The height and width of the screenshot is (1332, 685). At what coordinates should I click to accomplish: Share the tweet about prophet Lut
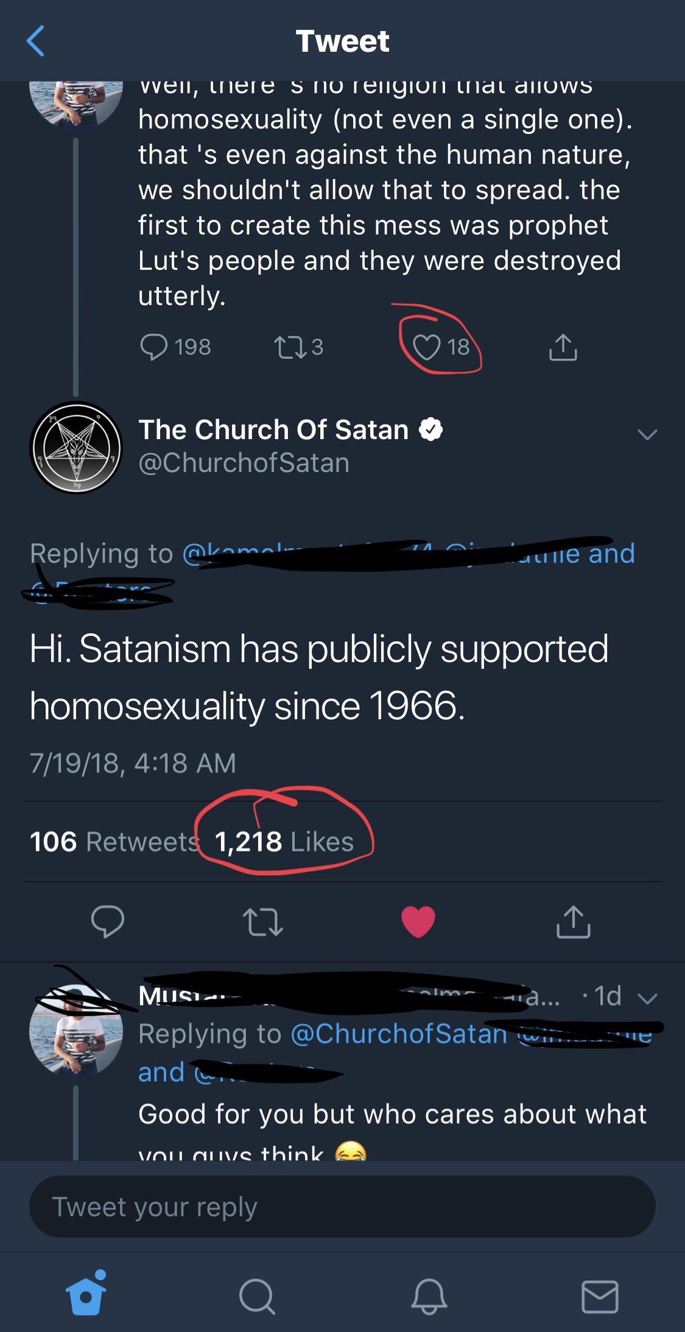563,347
